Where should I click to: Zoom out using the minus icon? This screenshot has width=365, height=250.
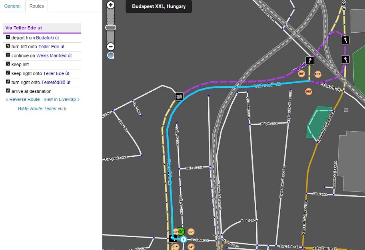[x=110, y=47]
